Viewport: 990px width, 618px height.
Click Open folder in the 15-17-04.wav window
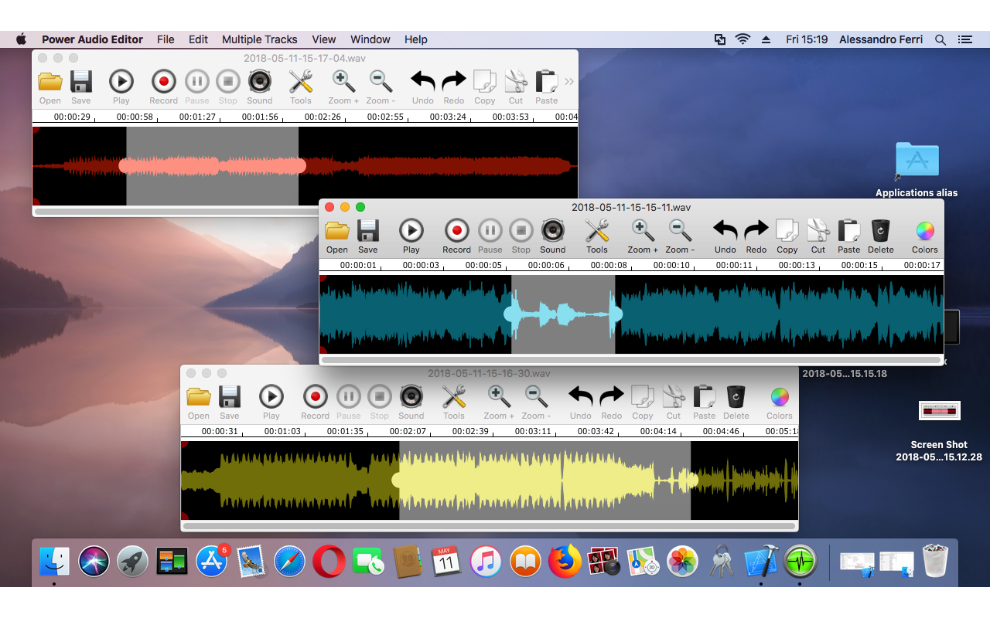50,82
